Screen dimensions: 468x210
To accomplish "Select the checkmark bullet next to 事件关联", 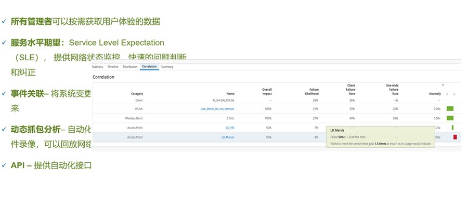I will tap(4, 94).
